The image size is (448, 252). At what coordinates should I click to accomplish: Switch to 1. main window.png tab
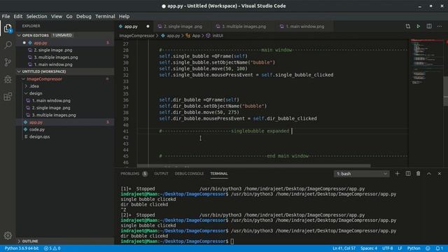pyautogui.click(x=304, y=27)
